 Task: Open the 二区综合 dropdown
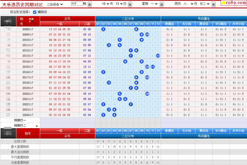pyautogui.click(x=55, y=4)
